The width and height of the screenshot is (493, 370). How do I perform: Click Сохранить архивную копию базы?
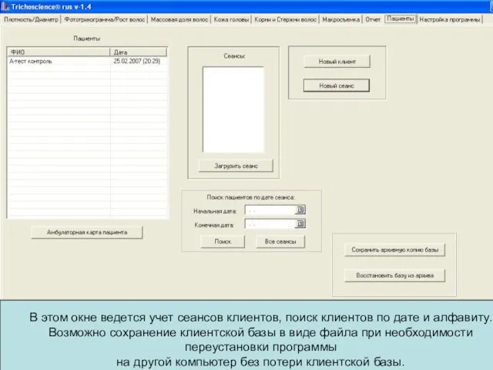pyautogui.click(x=394, y=250)
